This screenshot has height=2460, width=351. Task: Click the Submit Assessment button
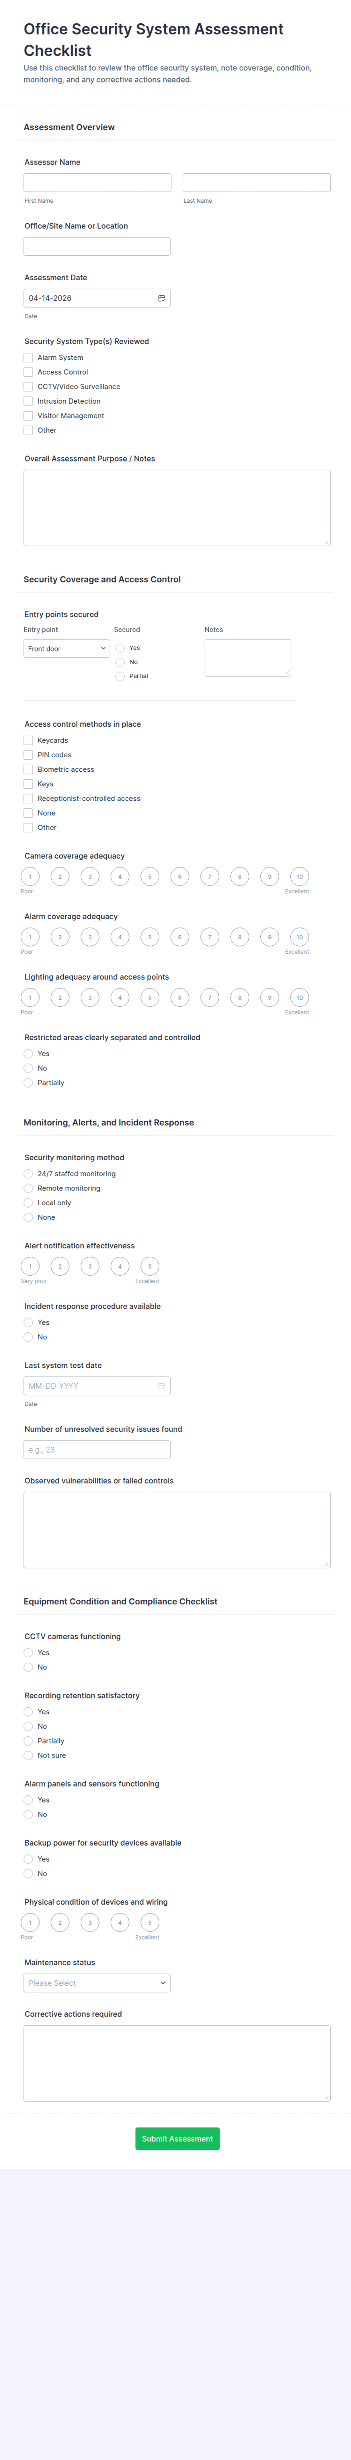pos(177,2138)
